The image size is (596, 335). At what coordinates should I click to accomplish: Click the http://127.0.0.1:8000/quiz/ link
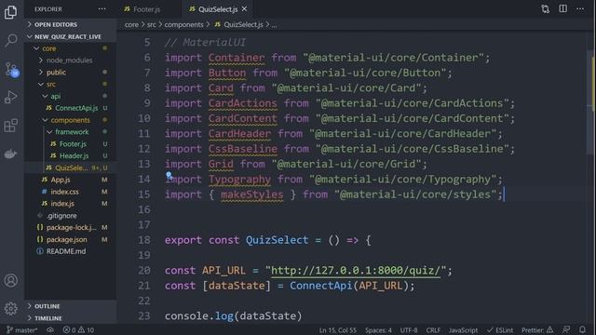coord(356,271)
